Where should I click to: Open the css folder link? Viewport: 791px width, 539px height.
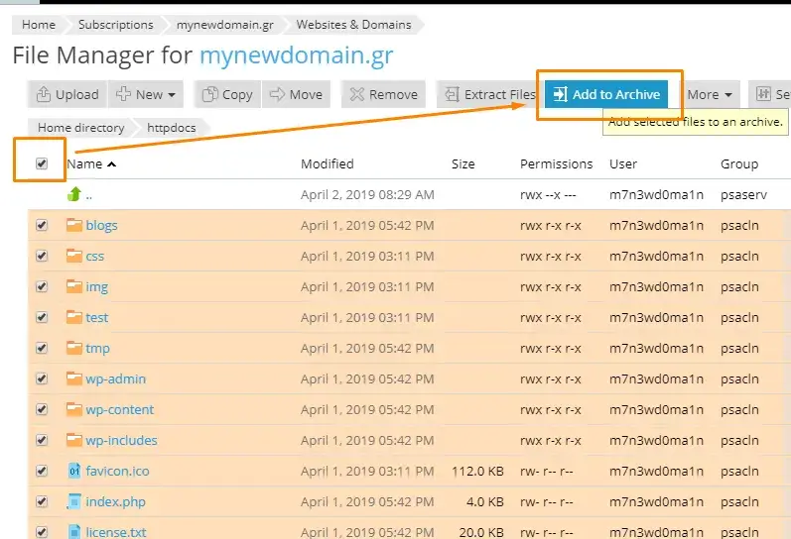click(x=95, y=256)
